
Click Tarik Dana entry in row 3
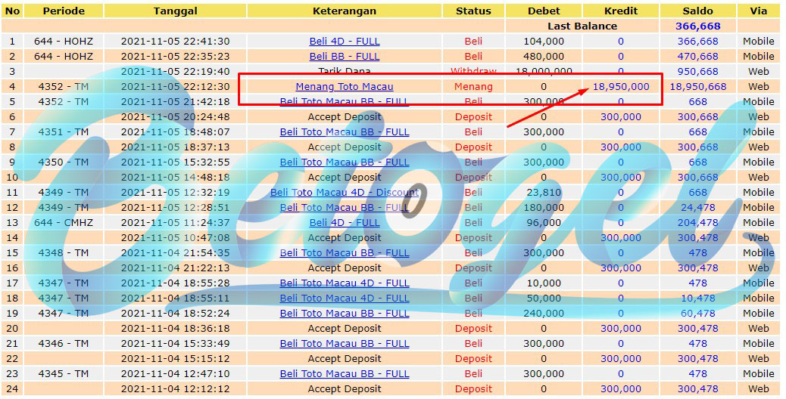tap(345, 72)
